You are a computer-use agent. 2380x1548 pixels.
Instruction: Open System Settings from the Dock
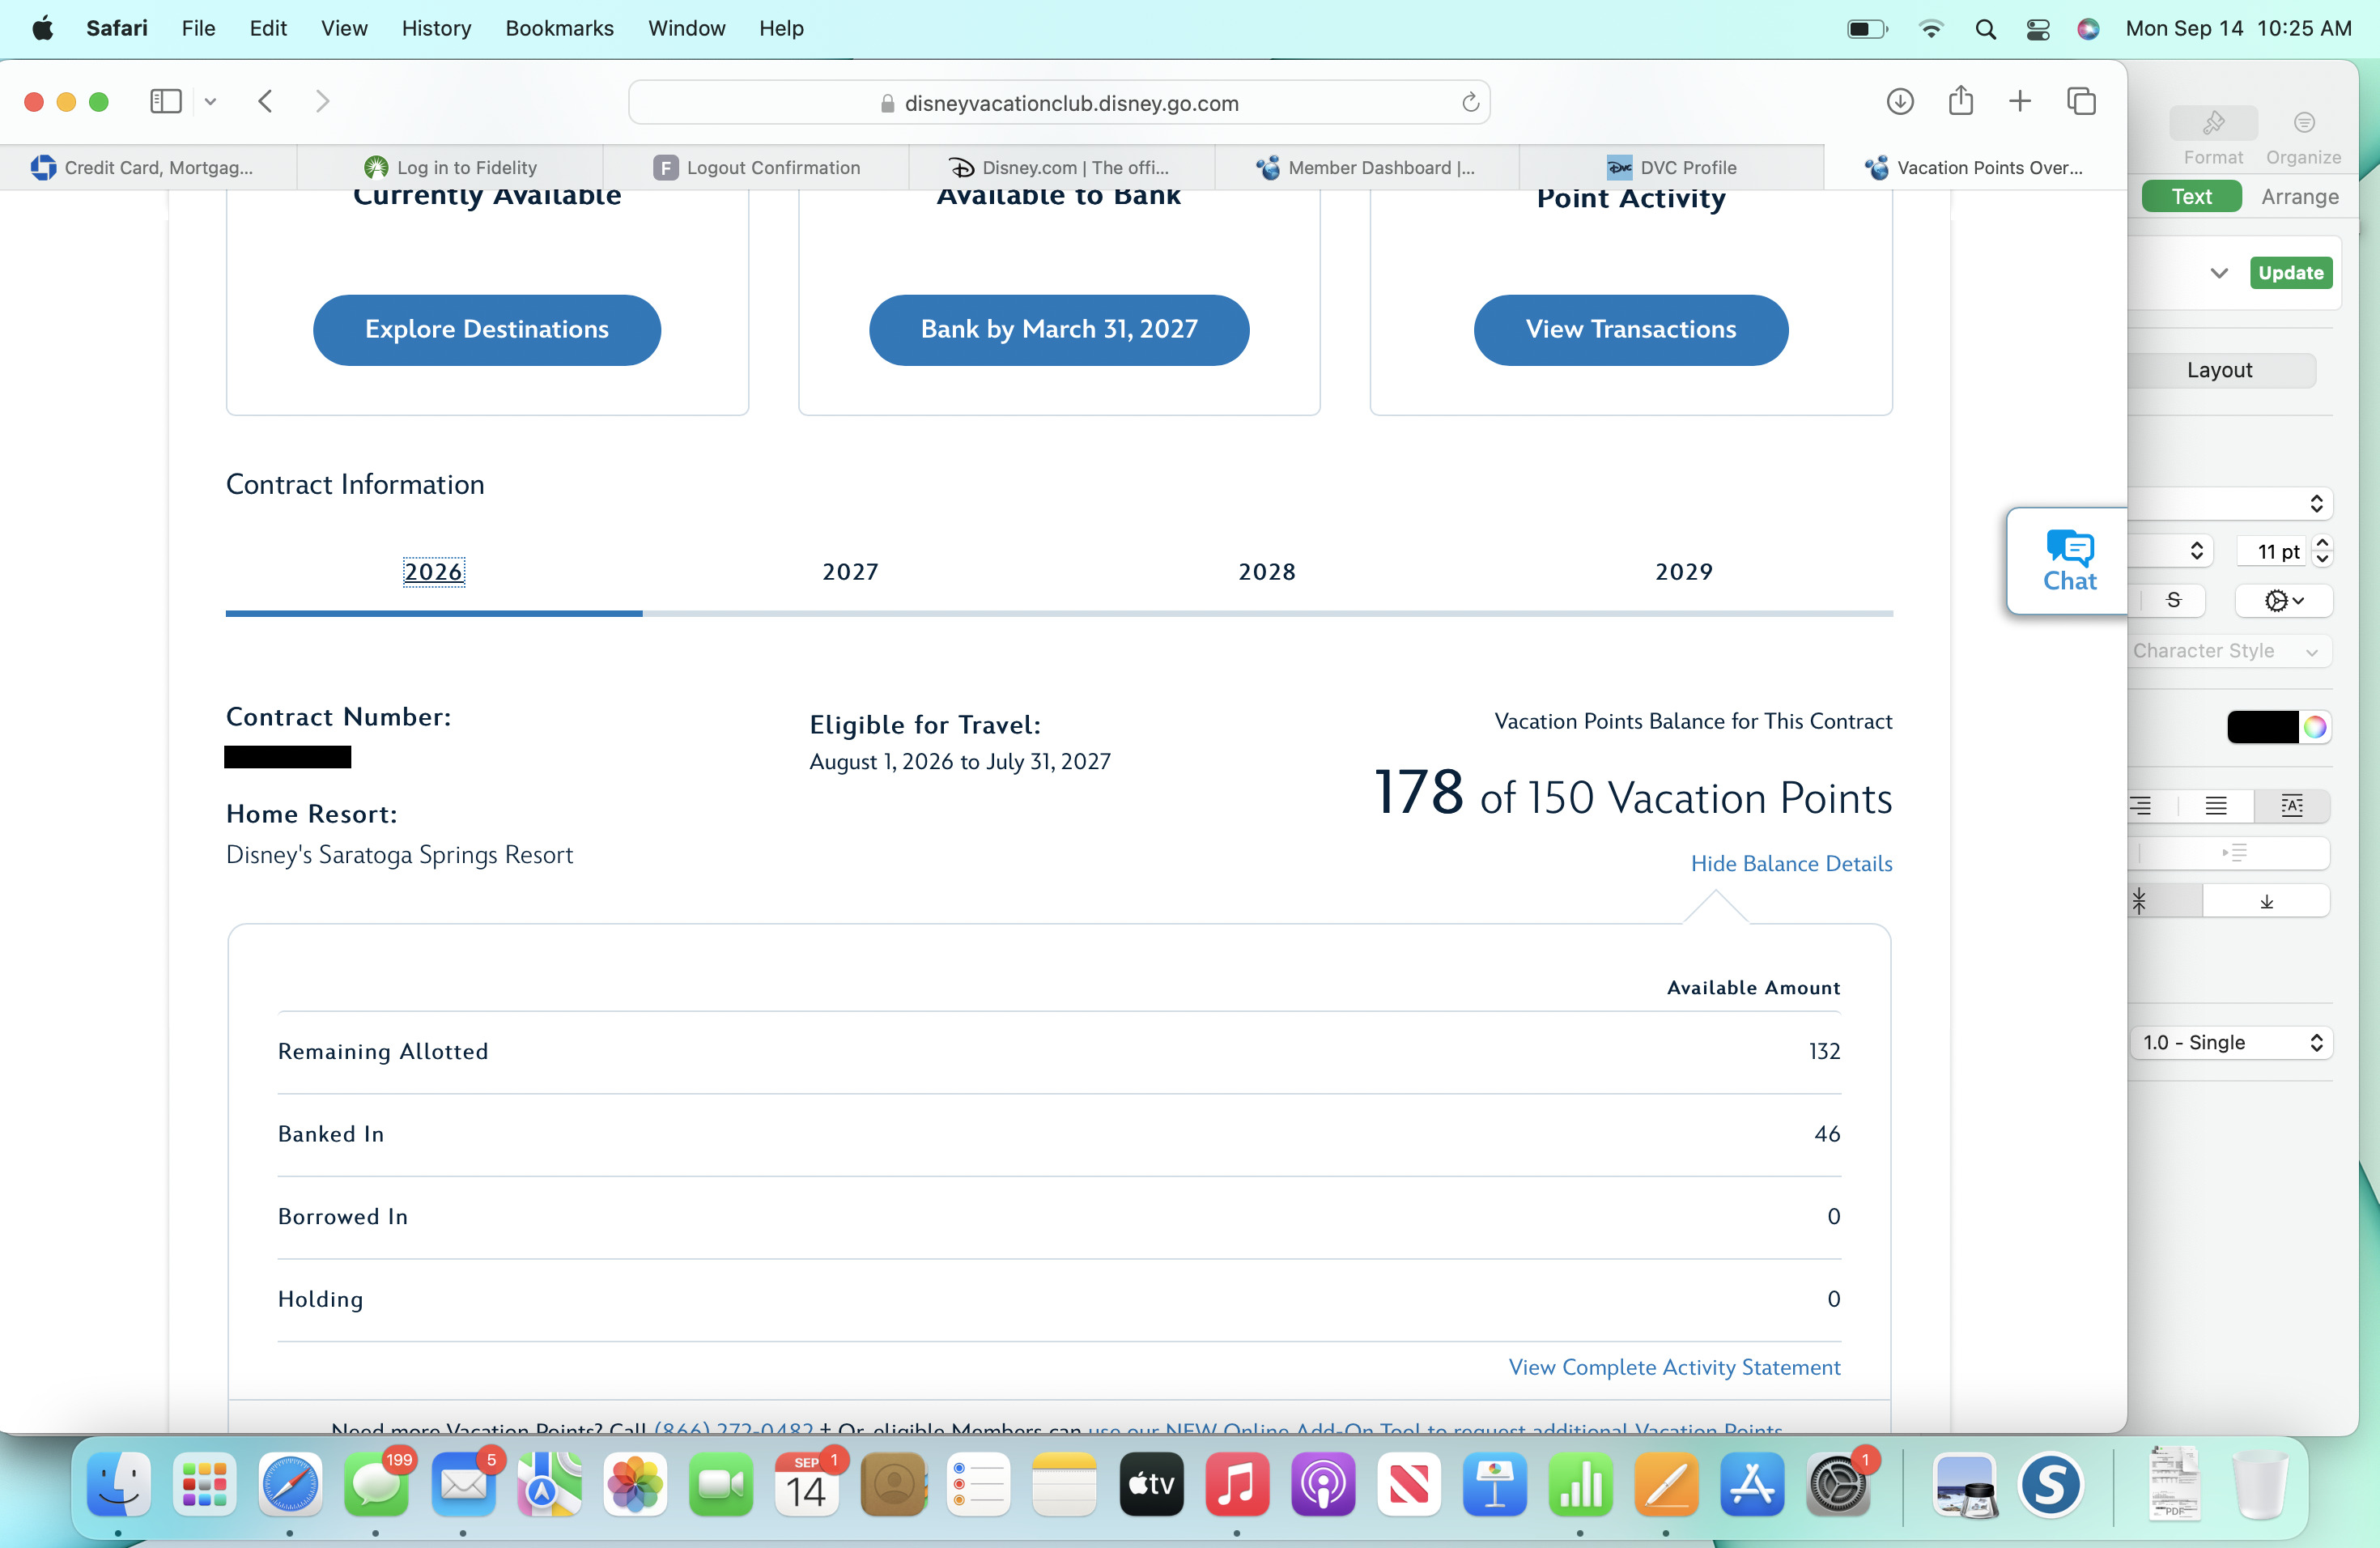click(x=1838, y=1484)
